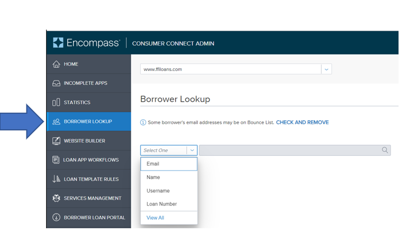
Task: Click the Incomplete Apps inbox icon
Action: (x=56, y=83)
